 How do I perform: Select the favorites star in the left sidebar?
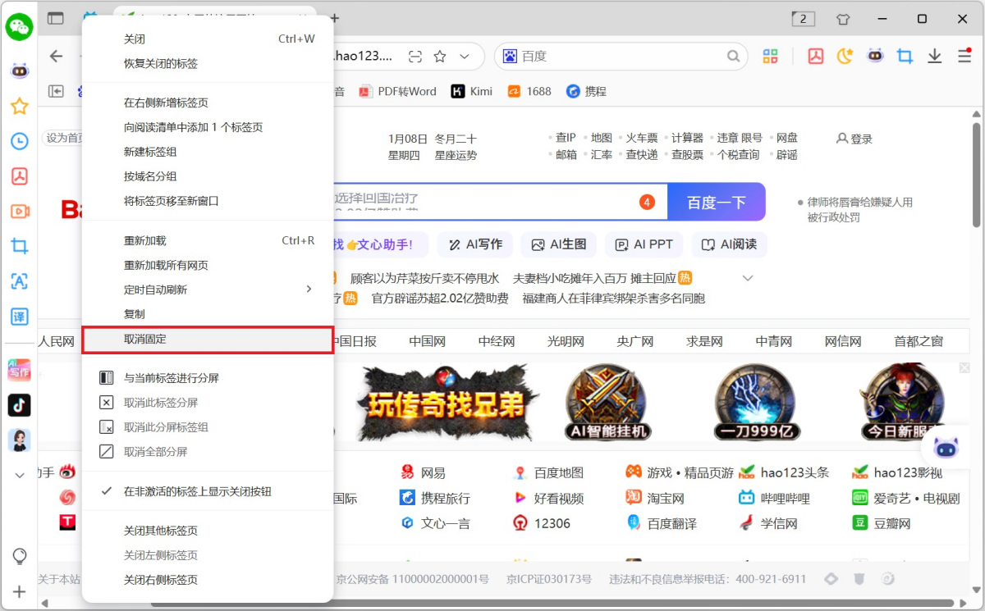[19, 106]
